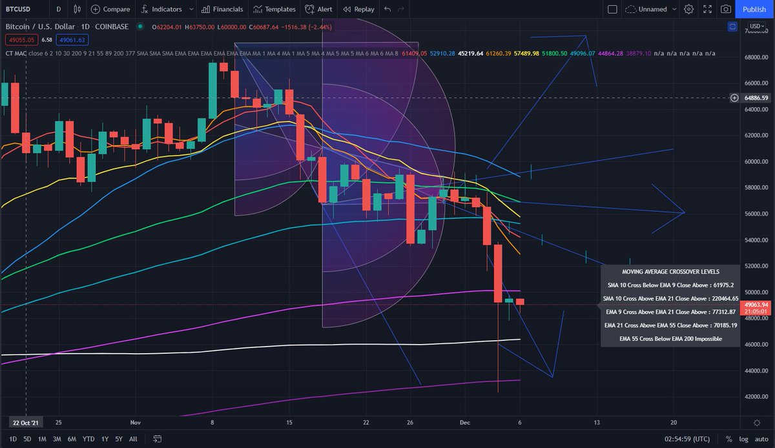
Task: Click the go-to-date calendar icon
Action: (x=156, y=439)
